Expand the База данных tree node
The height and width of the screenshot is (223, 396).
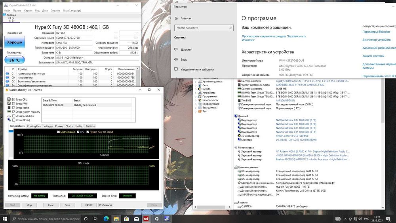coord(196,108)
